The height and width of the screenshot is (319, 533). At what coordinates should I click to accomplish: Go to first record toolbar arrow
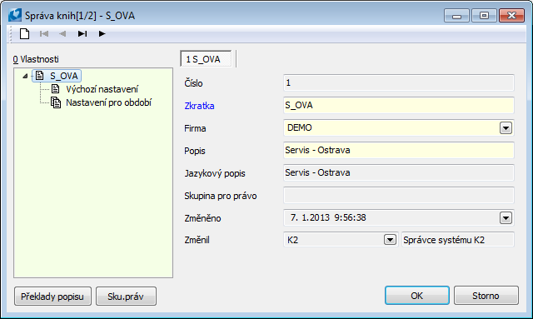point(44,33)
